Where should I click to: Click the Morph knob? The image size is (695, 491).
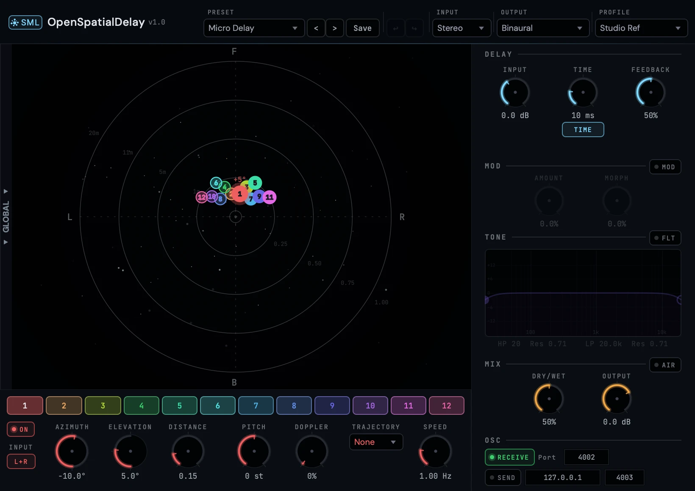coord(617,201)
